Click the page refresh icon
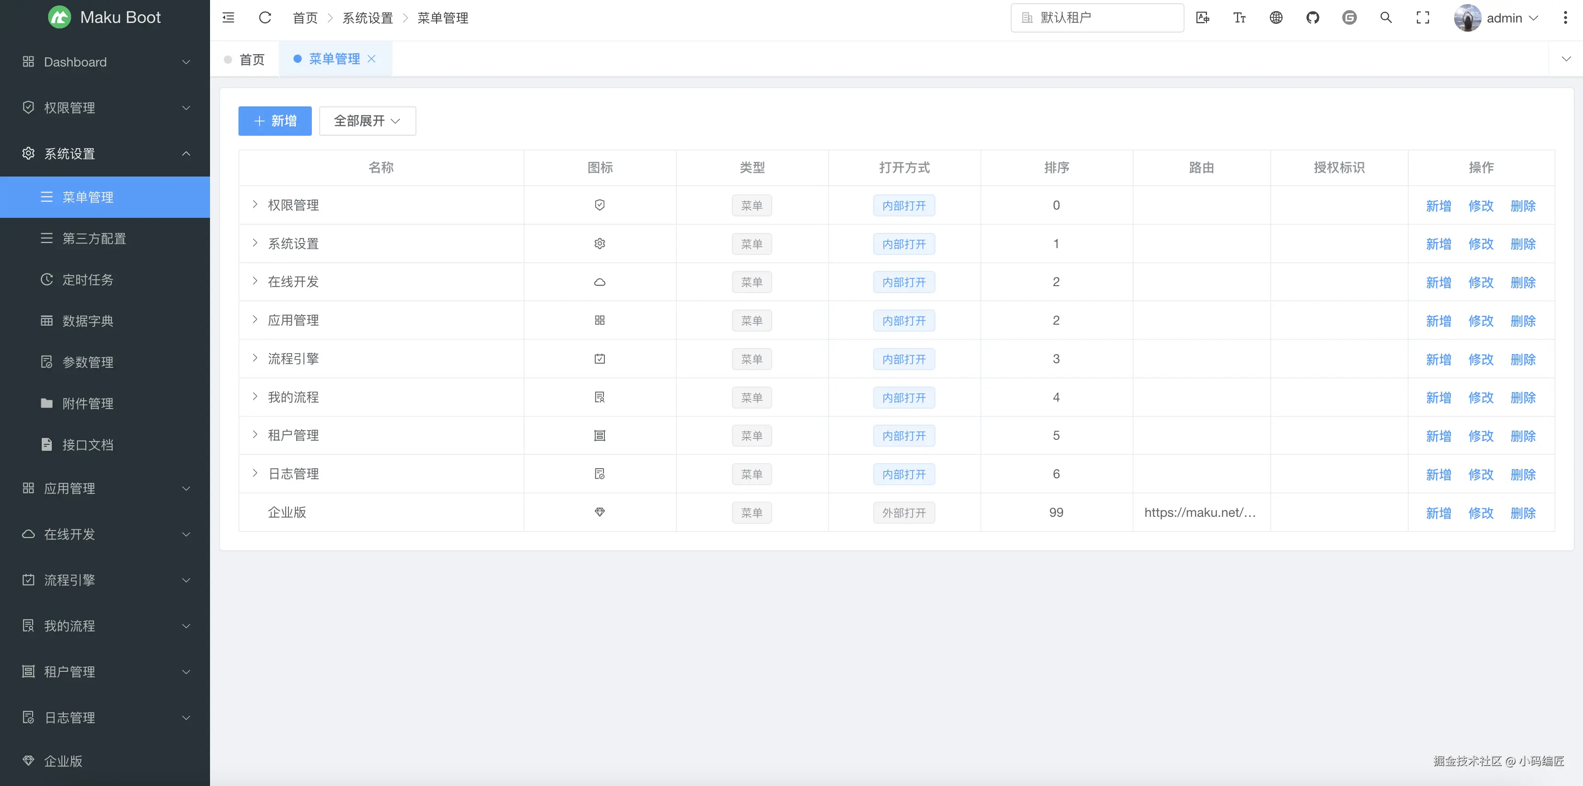 [265, 18]
